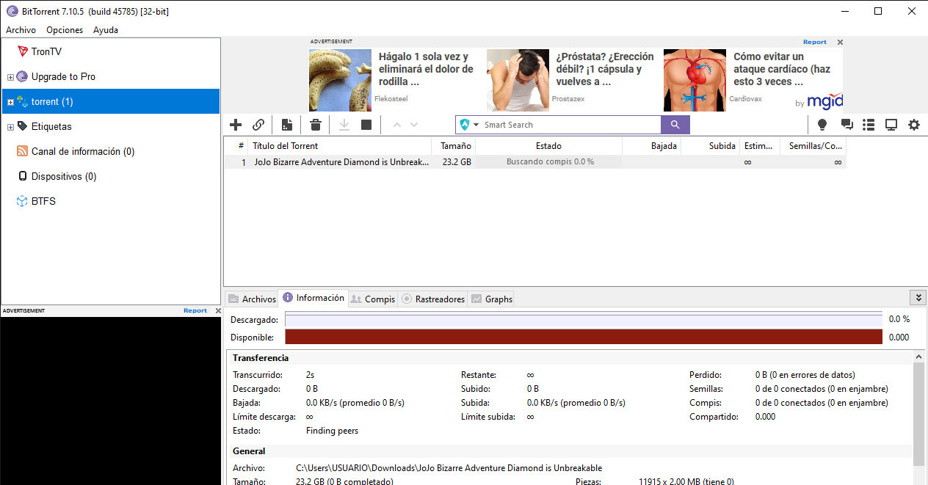
Task: Click the purple search magnifier button
Action: pyautogui.click(x=675, y=125)
